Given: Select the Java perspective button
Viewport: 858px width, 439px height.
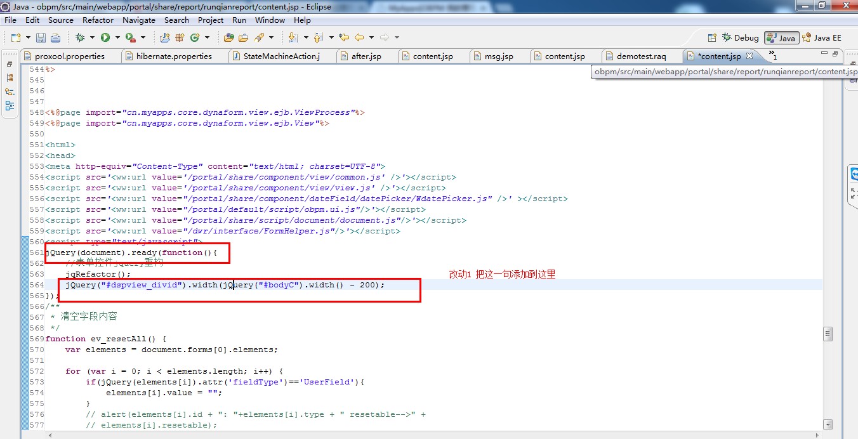Looking at the screenshot, I should (x=781, y=37).
